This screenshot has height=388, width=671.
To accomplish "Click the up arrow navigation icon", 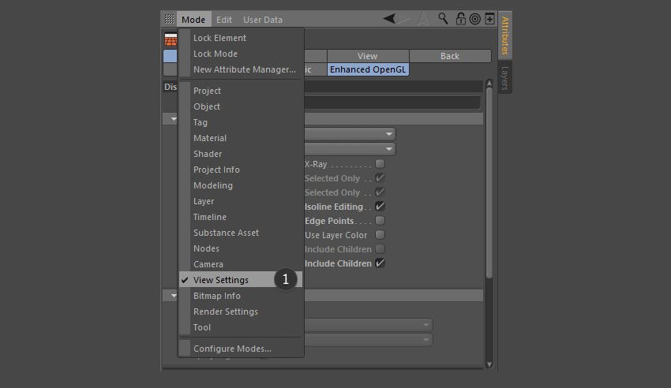I will [x=423, y=19].
